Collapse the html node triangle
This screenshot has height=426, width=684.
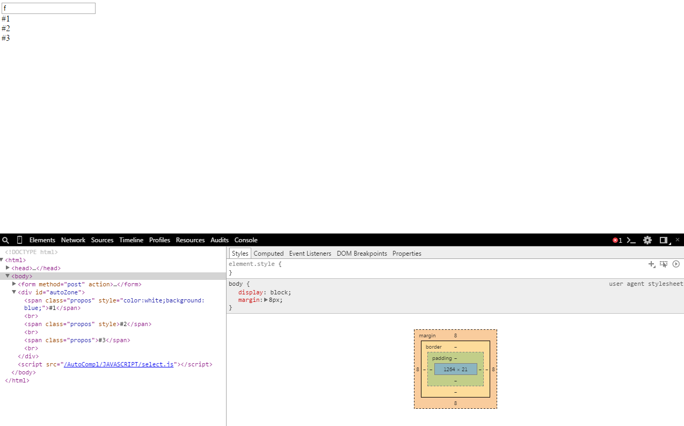click(2, 260)
